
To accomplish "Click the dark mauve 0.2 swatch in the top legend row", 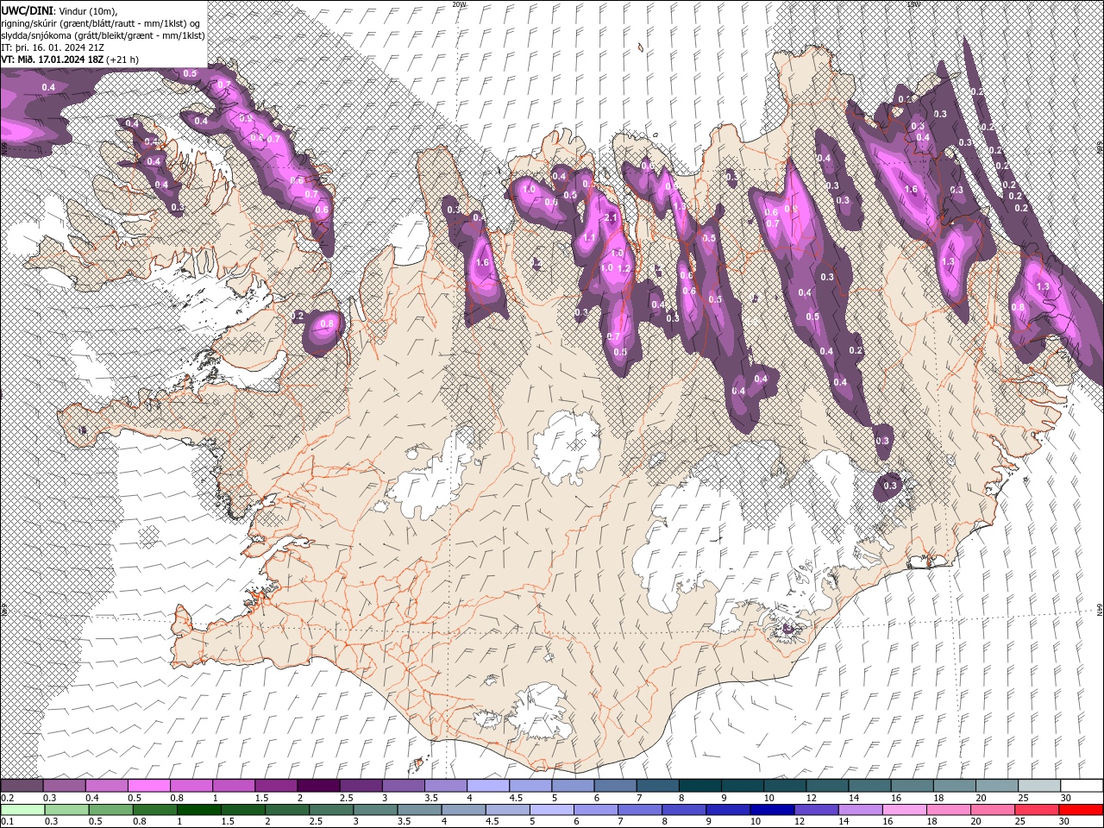I will (x=22, y=786).
